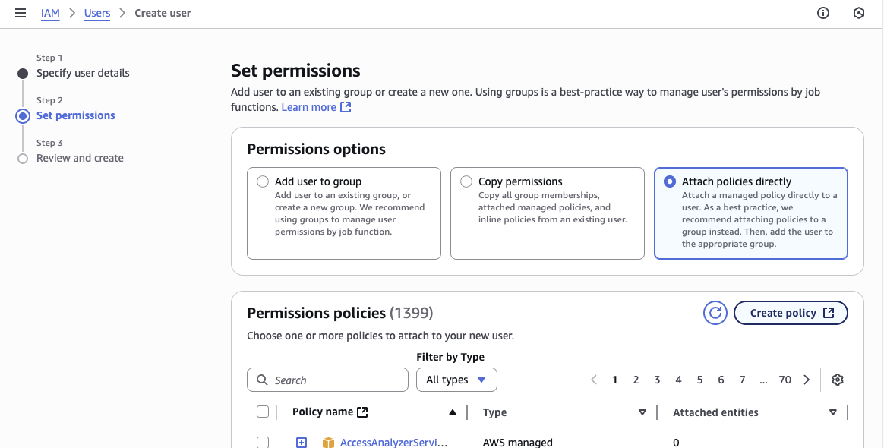This screenshot has width=884, height=448.
Task: Sort by Type column arrow
Action: (642, 412)
